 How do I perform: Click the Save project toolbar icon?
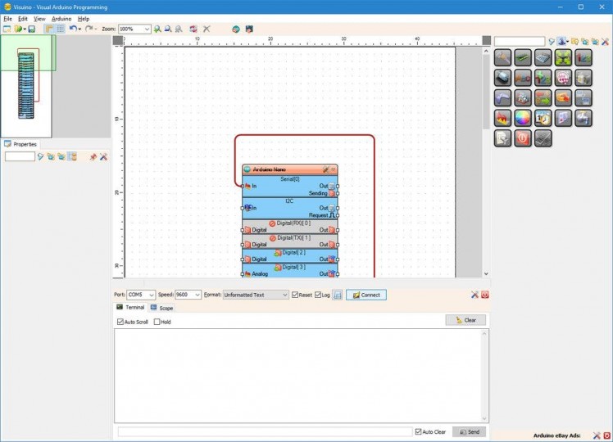coord(31,29)
